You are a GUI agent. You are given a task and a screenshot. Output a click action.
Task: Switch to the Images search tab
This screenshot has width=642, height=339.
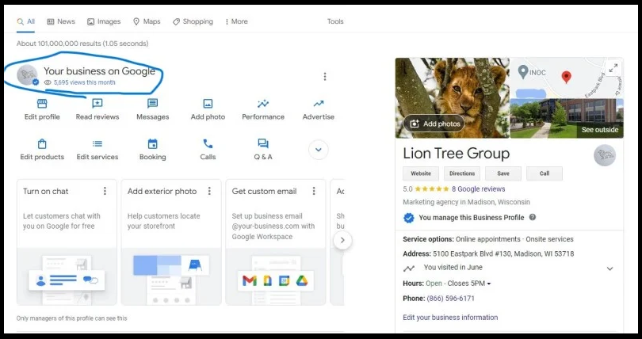click(104, 21)
